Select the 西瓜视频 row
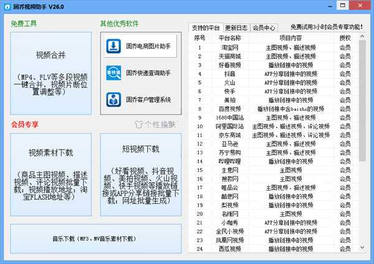The image size is (374, 264). (x=274, y=249)
